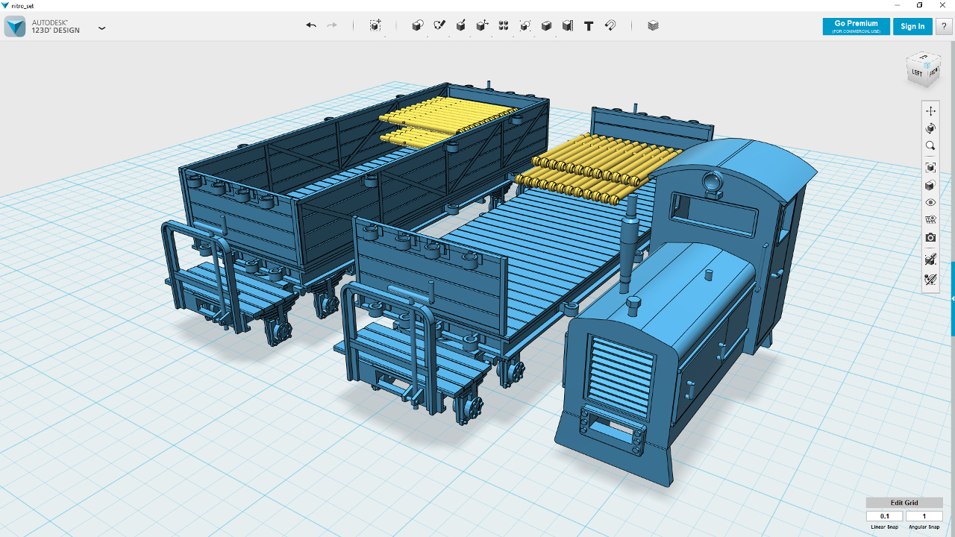Click the Undo arrow

pos(311,25)
